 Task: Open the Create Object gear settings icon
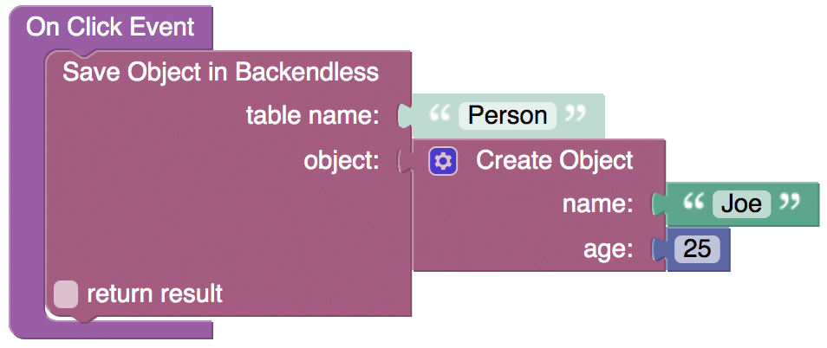(443, 160)
